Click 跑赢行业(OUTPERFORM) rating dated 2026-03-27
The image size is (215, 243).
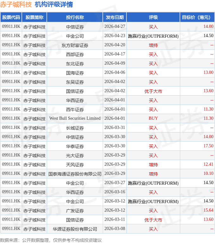click(x=153, y=183)
